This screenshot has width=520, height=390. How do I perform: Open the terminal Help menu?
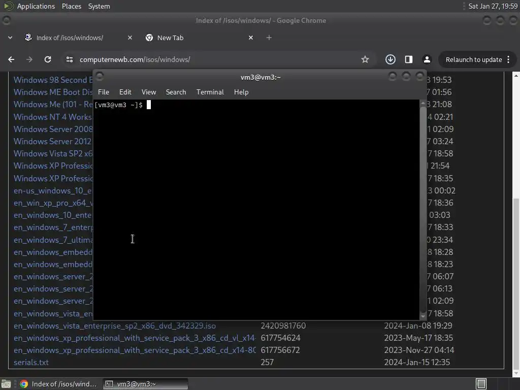click(241, 92)
